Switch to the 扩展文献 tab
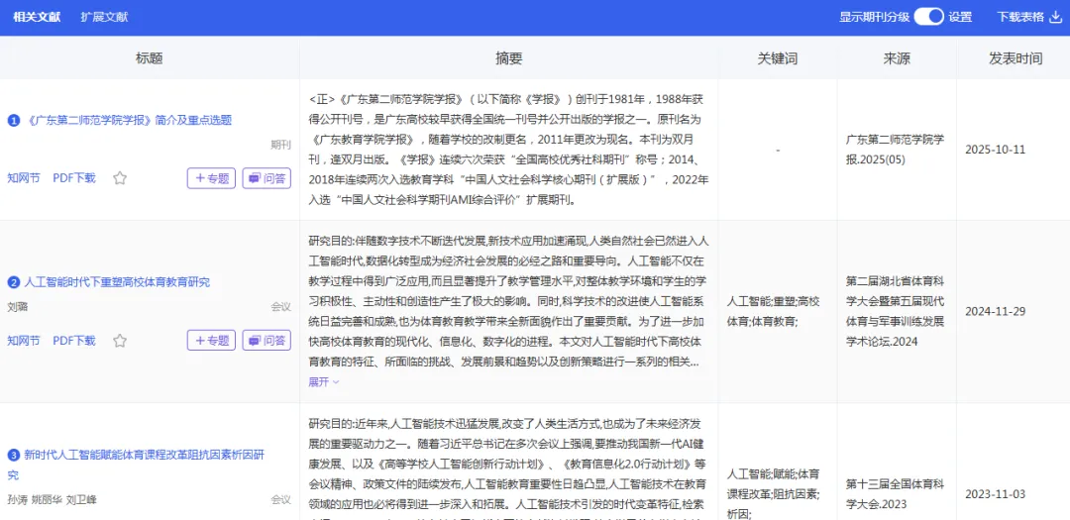1070x520 pixels. tap(104, 17)
